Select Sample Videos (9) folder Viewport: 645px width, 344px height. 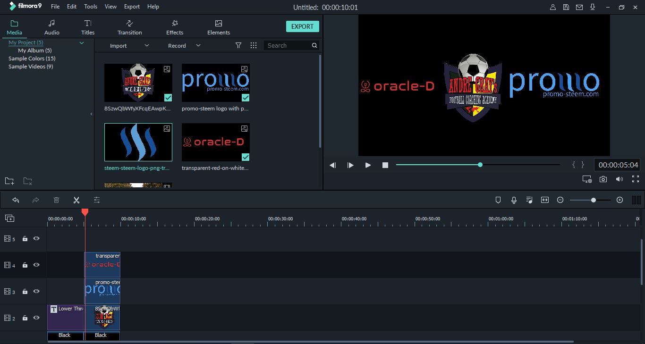(31, 67)
